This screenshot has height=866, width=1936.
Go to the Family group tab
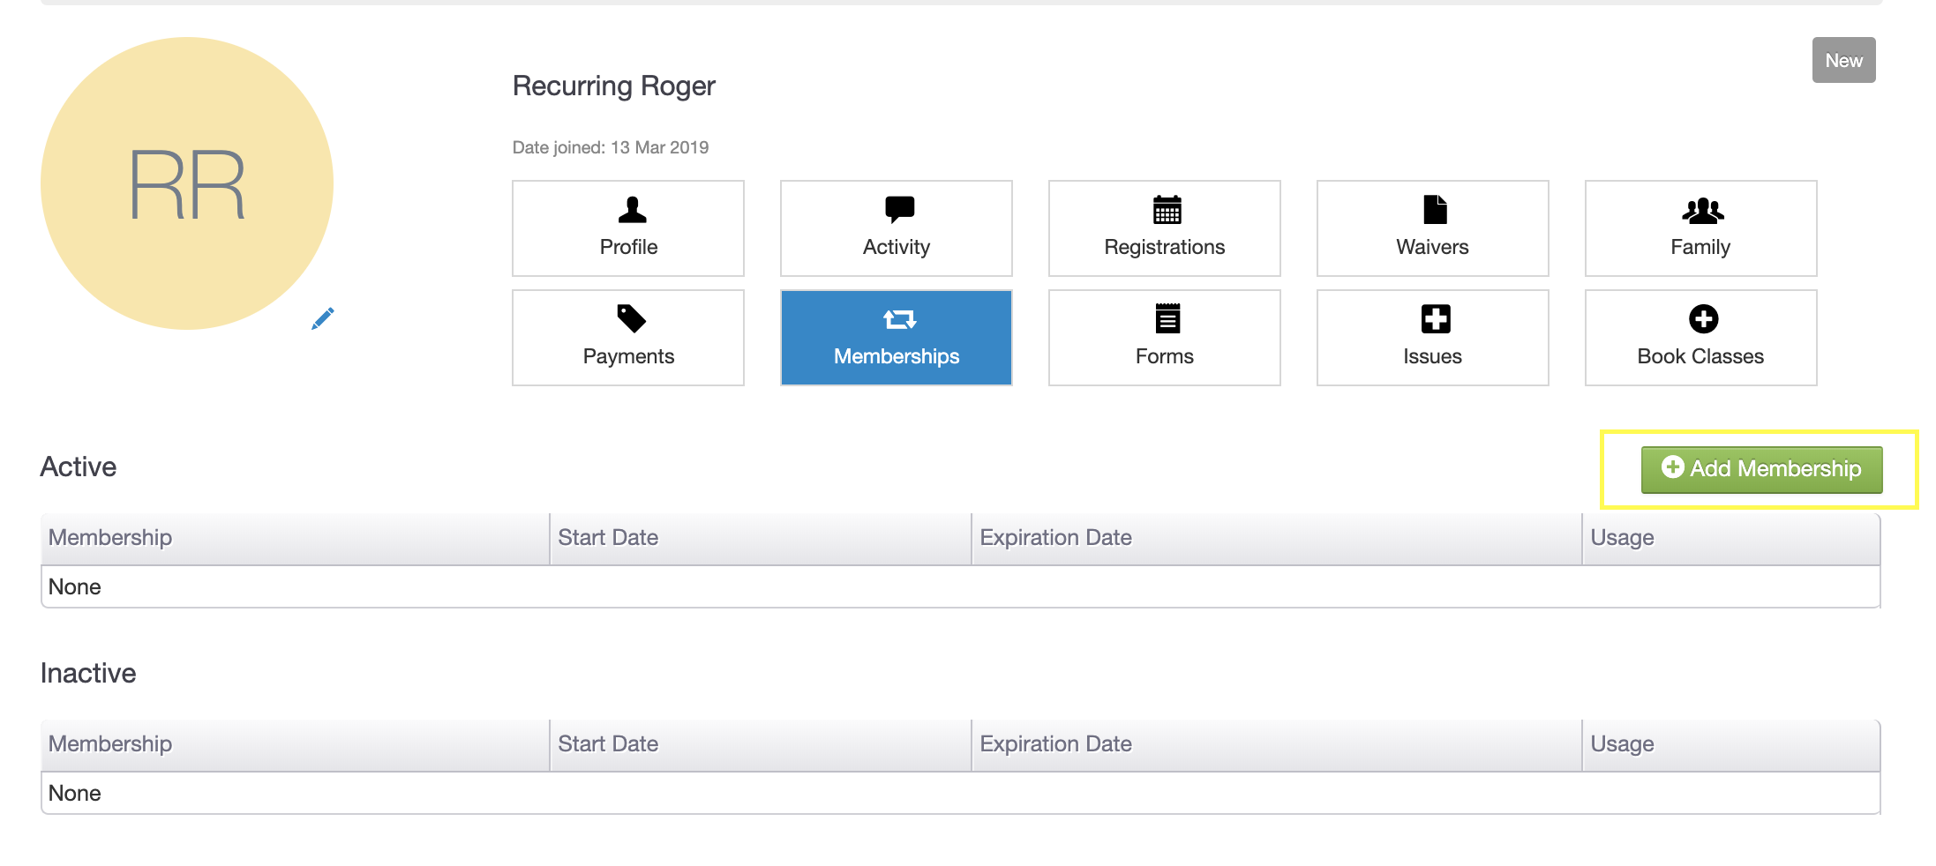[x=1700, y=228]
